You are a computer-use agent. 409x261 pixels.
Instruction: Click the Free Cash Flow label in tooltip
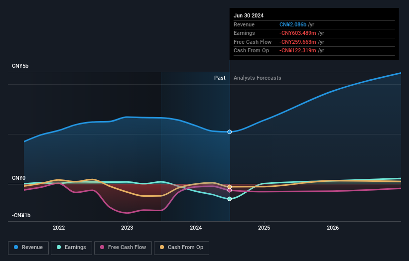253,42
